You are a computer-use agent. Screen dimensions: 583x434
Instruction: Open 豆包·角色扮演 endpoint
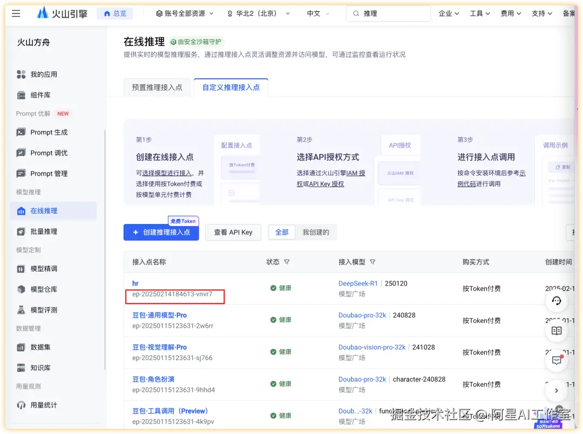click(x=153, y=379)
